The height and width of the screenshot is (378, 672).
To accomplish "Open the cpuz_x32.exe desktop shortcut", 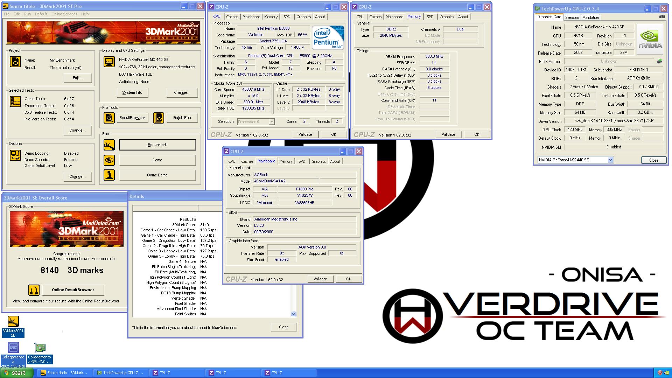I will [x=13, y=355].
